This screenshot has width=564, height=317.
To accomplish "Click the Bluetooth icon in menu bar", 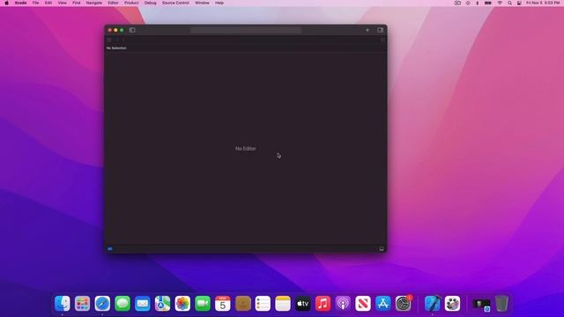I will coord(478,3).
